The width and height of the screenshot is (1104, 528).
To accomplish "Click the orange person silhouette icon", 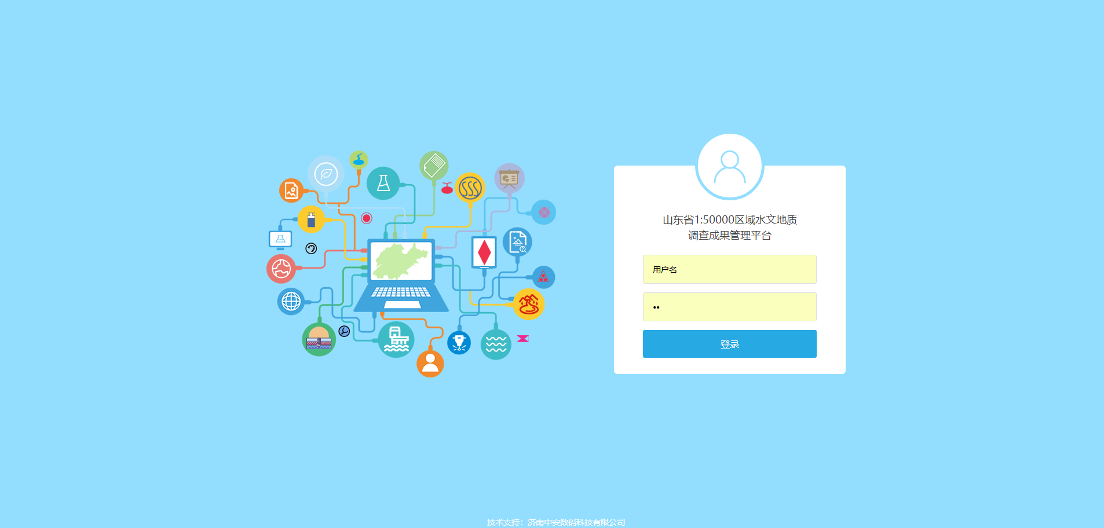I will pyautogui.click(x=430, y=364).
